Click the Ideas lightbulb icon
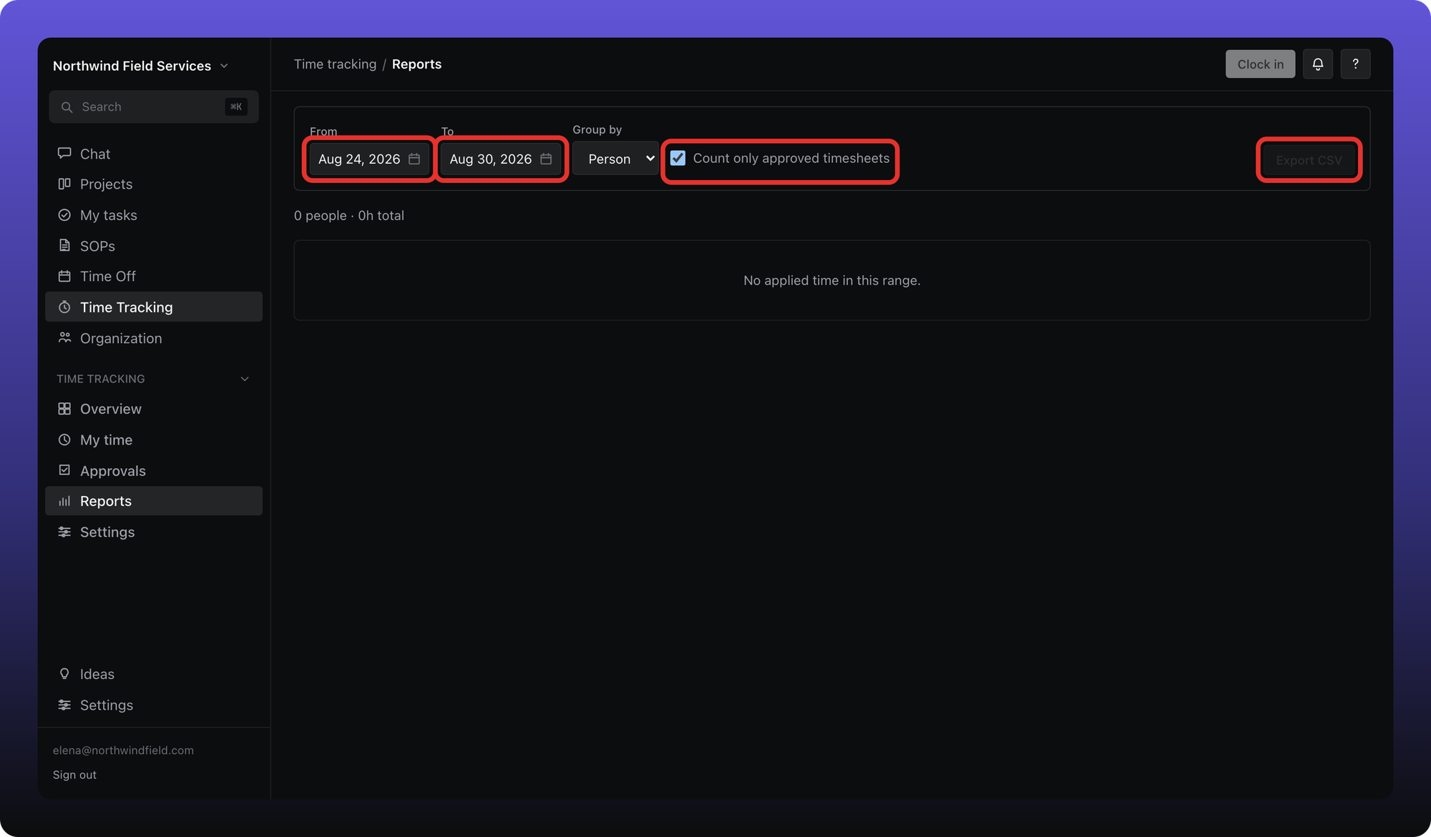Screen dimensions: 1431x837 [64, 673]
